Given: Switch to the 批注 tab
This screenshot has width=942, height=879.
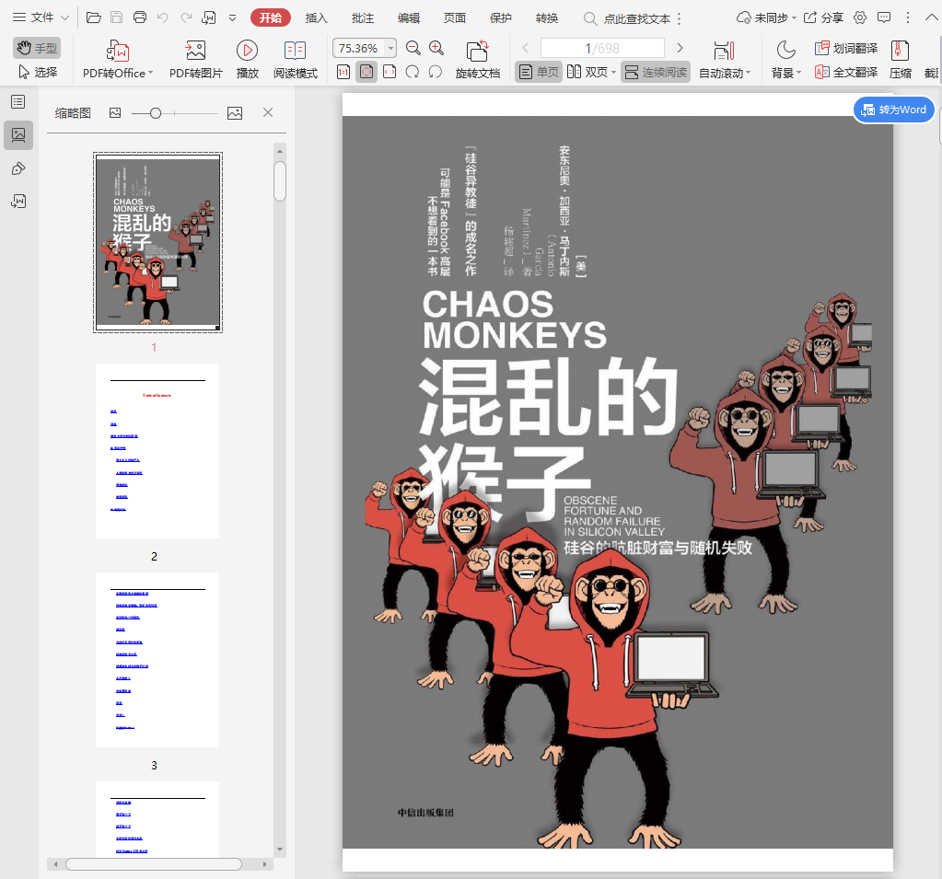Looking at the screenshot, I should 362,18.
